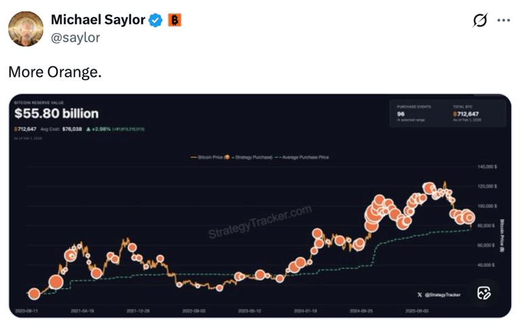
Task: Click the @saylor handle link
Action: (75, 37)
